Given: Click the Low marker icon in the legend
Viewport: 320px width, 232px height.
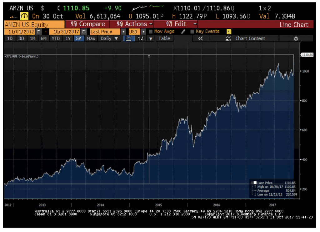Looking at the screenshot, I should coord(255,194).
